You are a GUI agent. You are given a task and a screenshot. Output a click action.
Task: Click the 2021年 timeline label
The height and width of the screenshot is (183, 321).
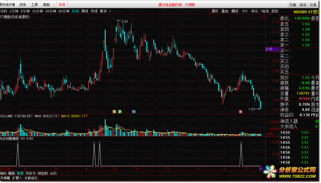(x=5, y=169)
